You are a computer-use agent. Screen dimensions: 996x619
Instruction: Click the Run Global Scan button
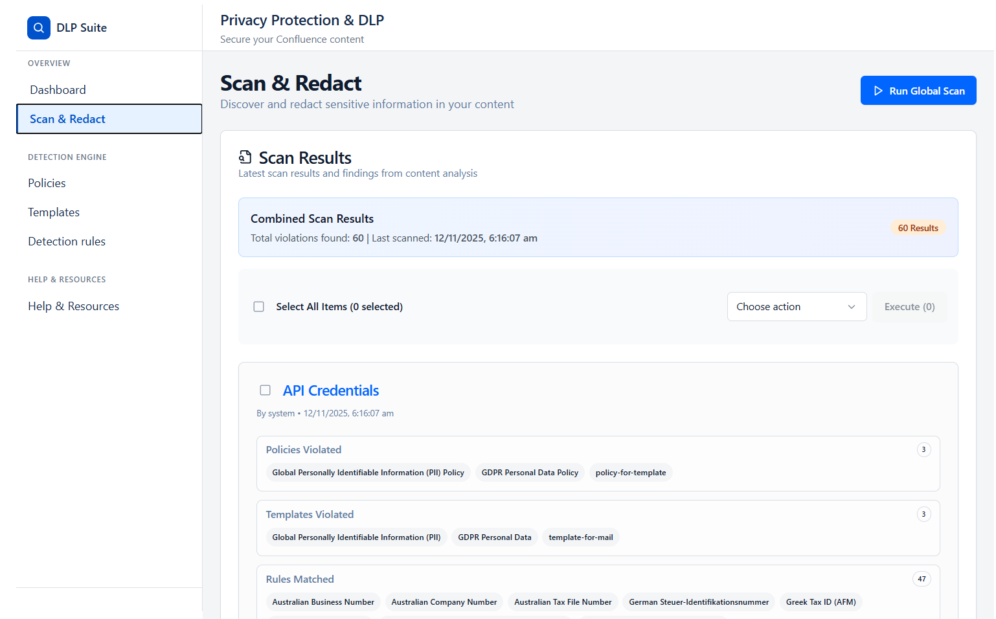(x=918, y=91)
